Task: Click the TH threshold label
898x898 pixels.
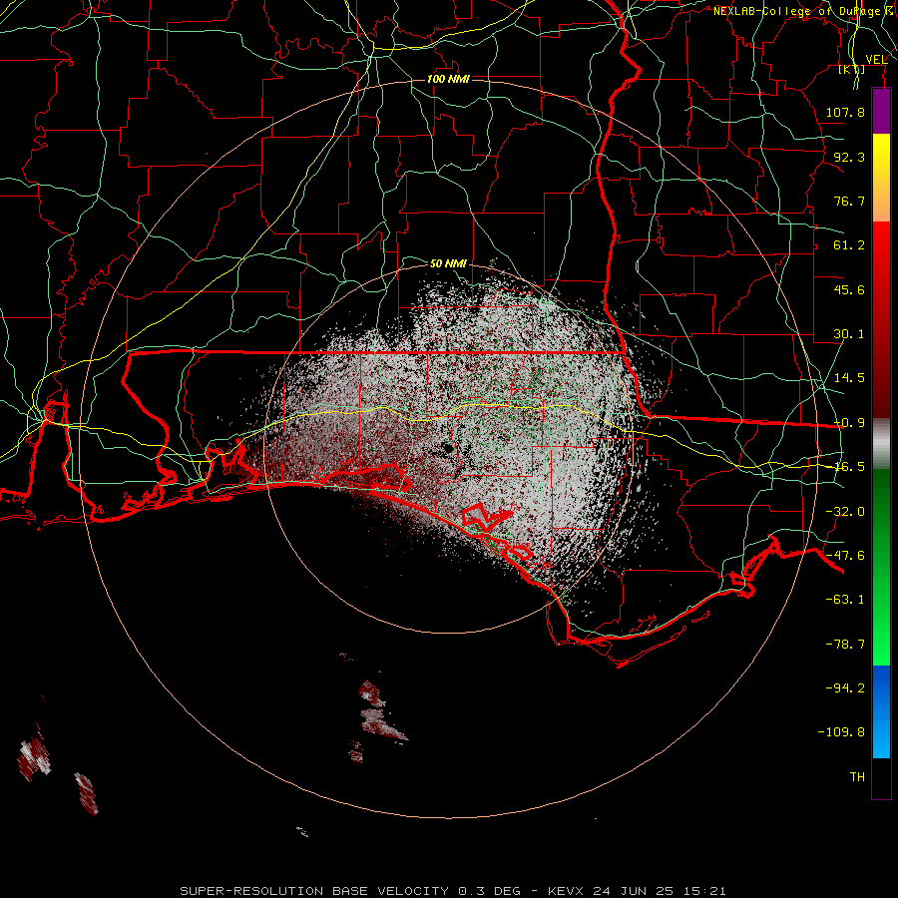Action: pyautogui.click(x=857, y=777)
